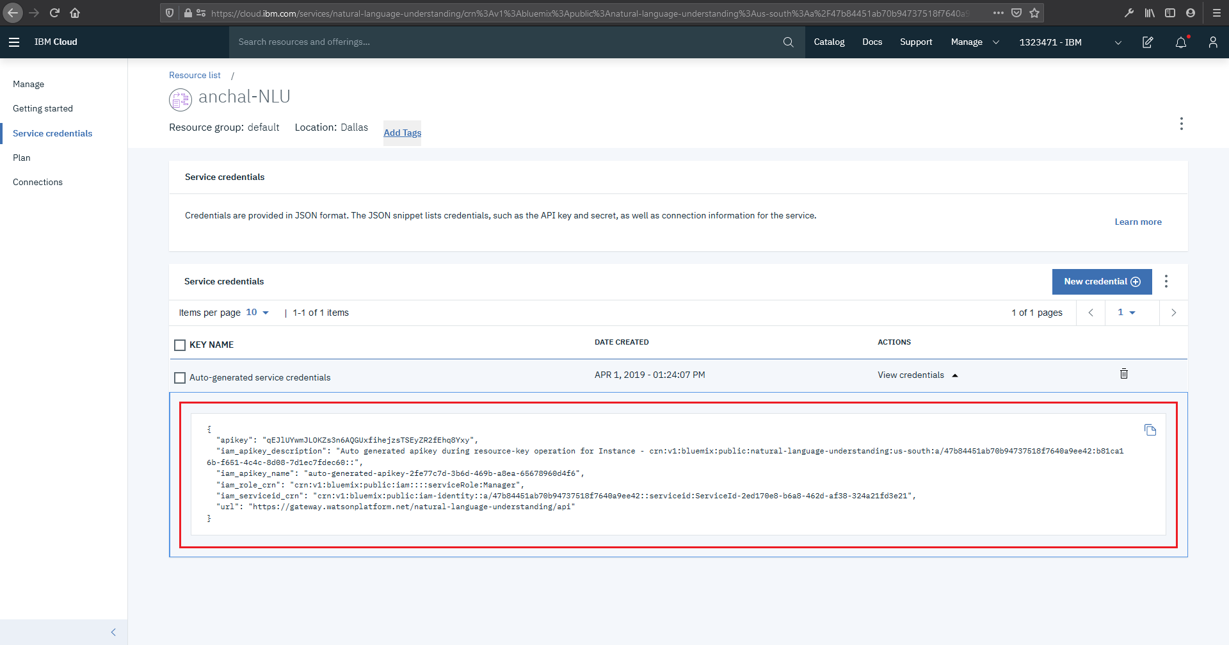The width and height of the screenshot is (1229, 645).
Task: Expand the Manage menu in header
Action: tap(975, 42)
